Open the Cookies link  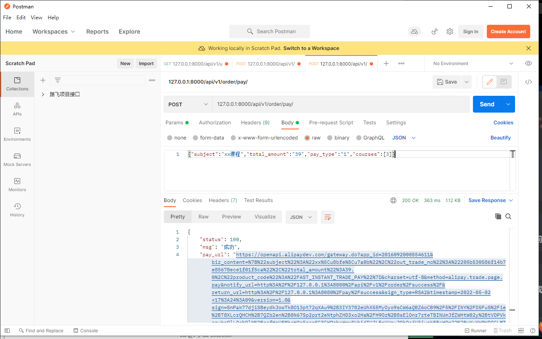click(x=503, y=123)
